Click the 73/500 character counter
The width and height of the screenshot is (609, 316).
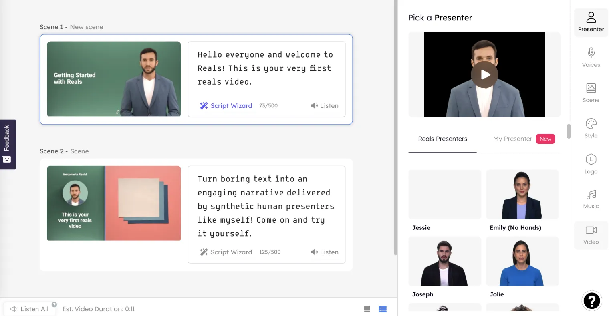pos(268,106)
